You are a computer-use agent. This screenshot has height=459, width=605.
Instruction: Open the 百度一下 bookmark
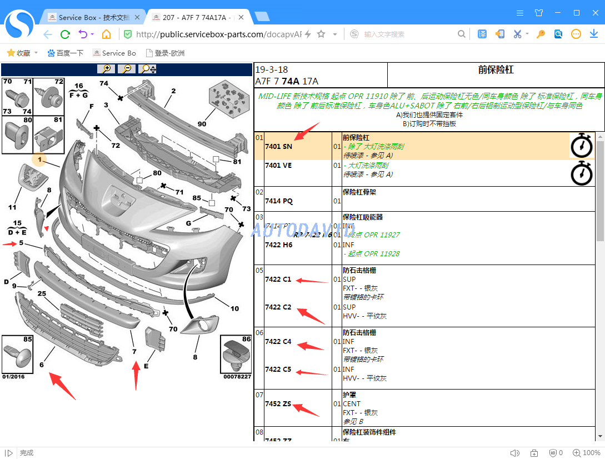(66, 53)
